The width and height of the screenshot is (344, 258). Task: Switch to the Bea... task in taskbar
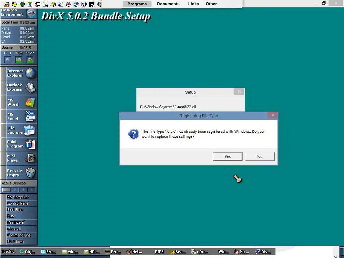click(x=177, y=252)
